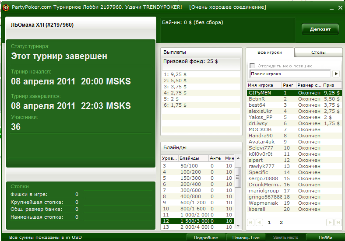The width and height of the screenshot is (345, 241).
Task: Go to previous page of players list
Action: (259, 223)
